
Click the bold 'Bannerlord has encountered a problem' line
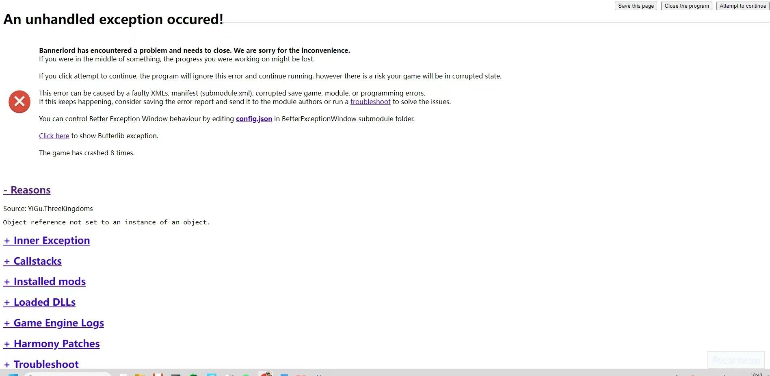coord(195,50)
